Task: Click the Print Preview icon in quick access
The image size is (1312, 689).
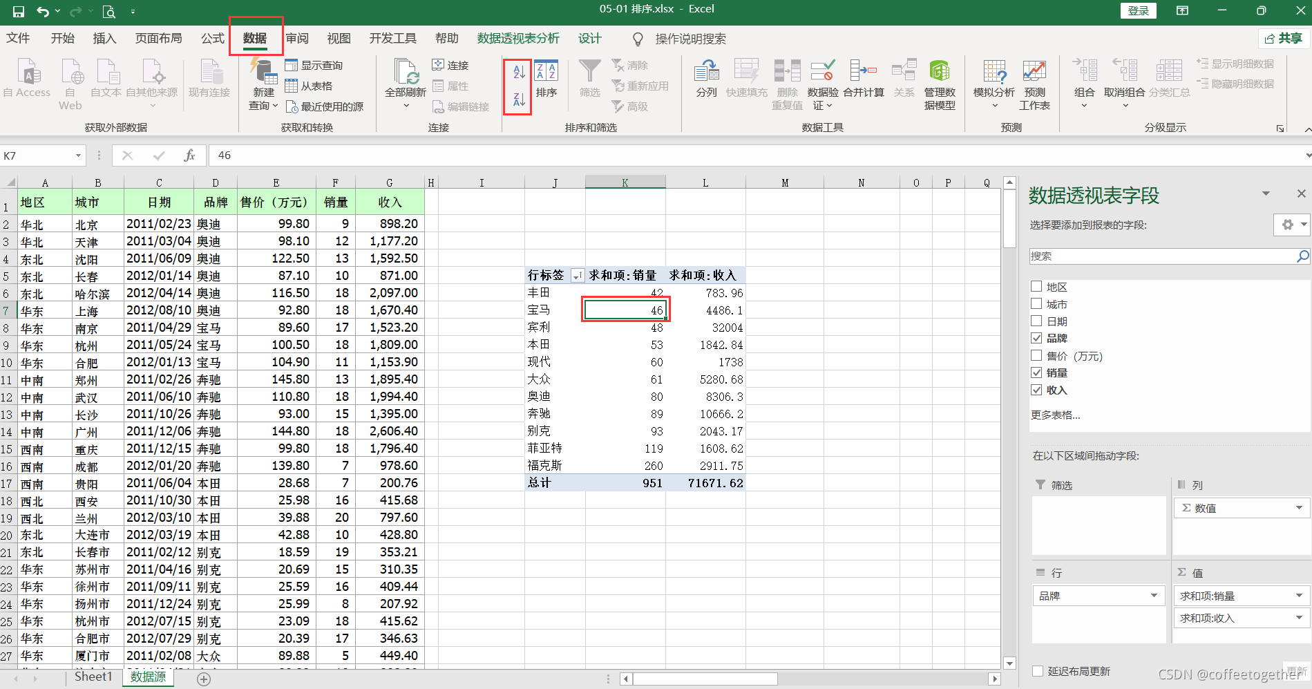Action: point(108,11)
